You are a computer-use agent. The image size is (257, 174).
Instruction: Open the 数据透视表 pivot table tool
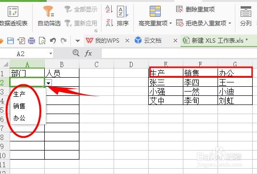pyautogui.click(x=13, y=16)
